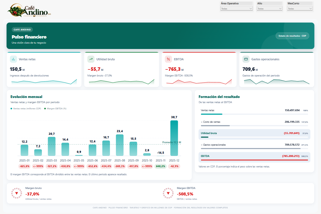The image size is (321, 214).
Task: Select the 2025-09 bar labeled 15,5
Action: tap(133, 149)
